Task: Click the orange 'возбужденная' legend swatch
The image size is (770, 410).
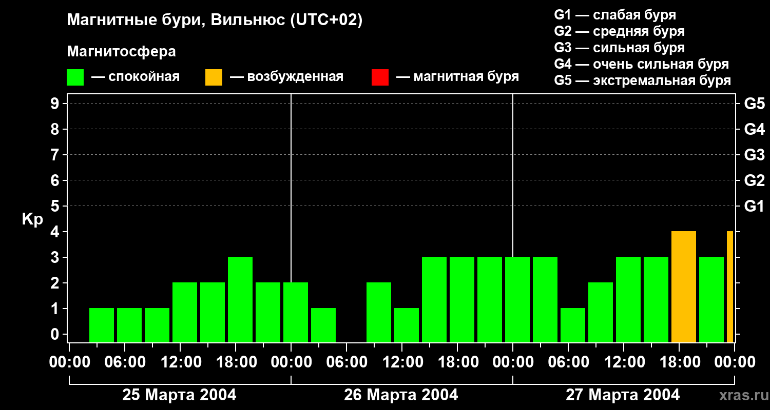Action: pos(214,77)
